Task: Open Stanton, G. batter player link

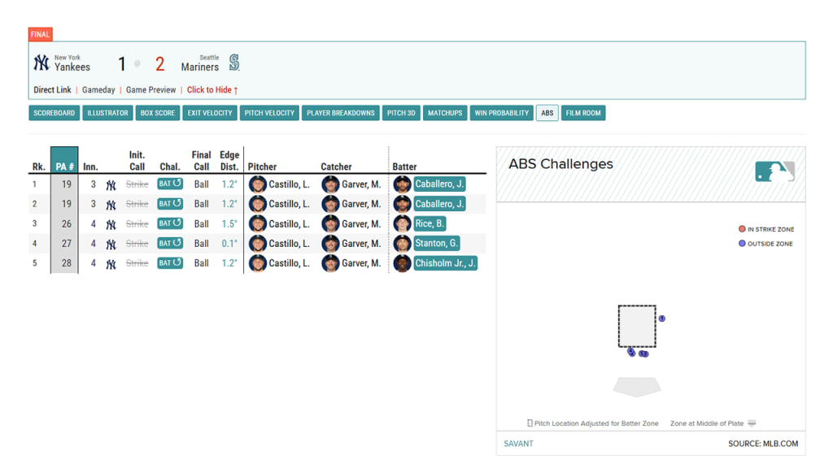Action: point(436,244)
